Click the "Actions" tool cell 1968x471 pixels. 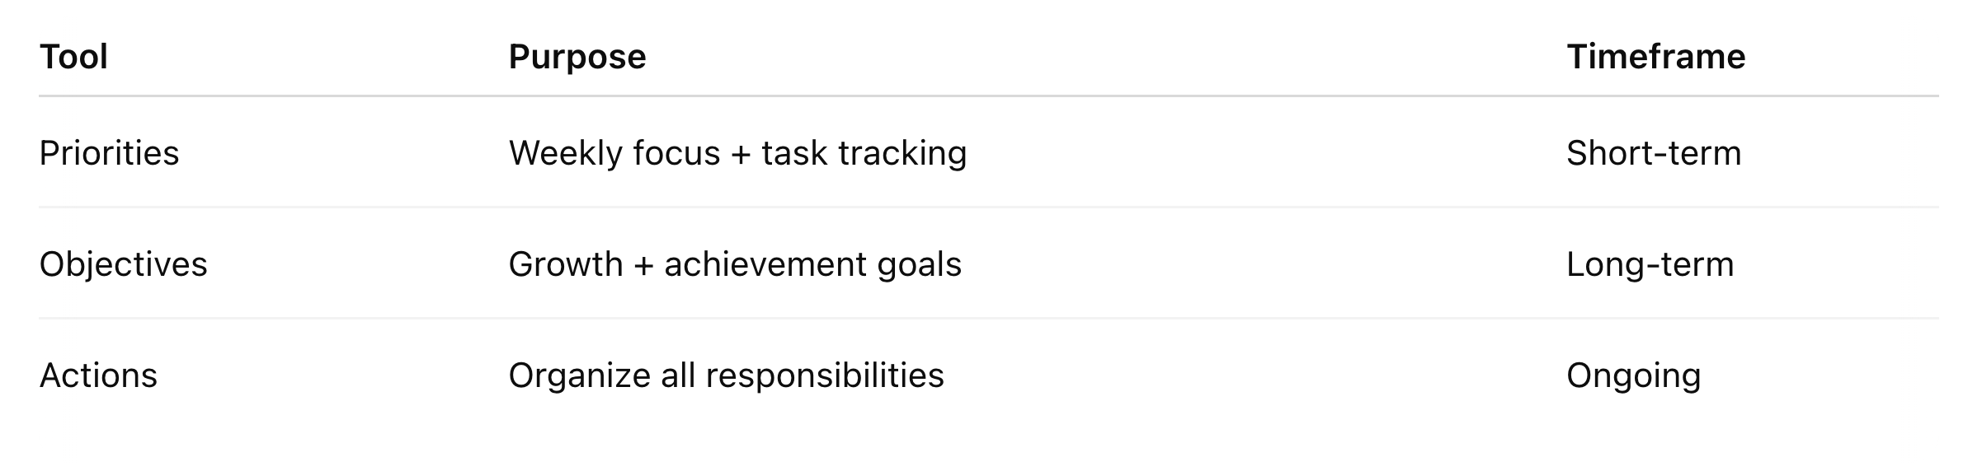click(x=98, y=375)
